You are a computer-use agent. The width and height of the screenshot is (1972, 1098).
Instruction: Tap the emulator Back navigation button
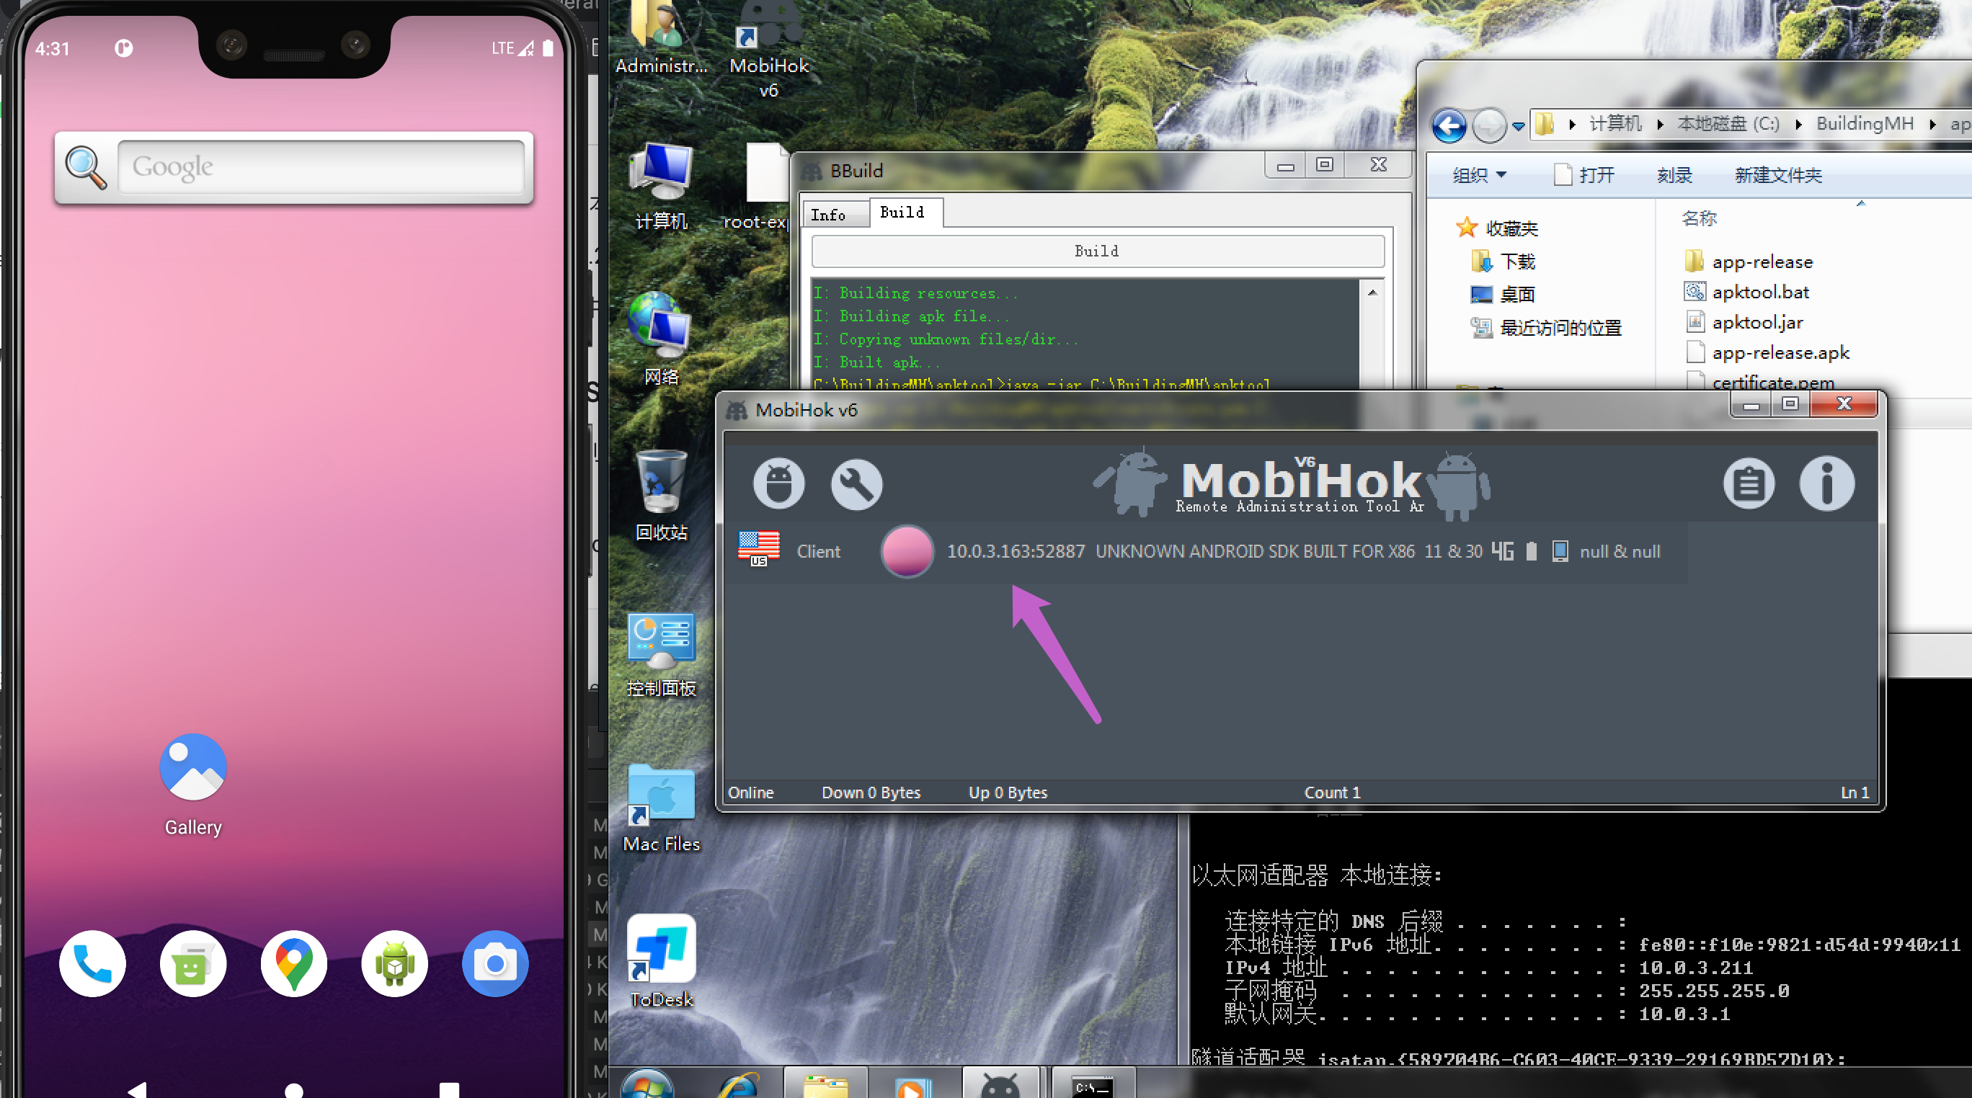click(x=136, y=1089)
